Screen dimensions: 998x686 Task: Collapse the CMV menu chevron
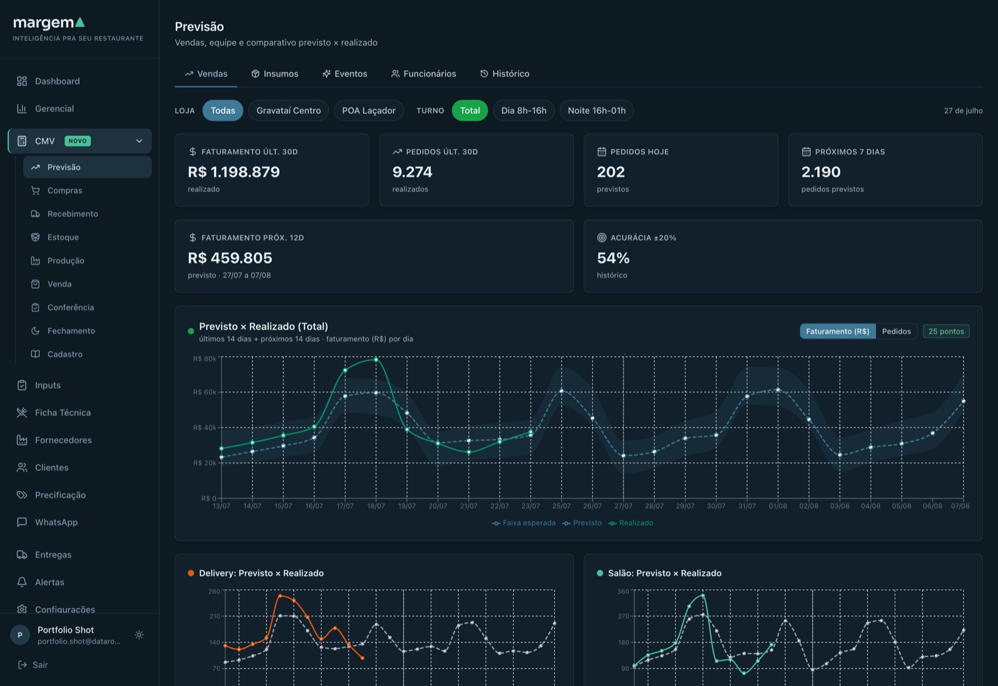coord(139,141)
